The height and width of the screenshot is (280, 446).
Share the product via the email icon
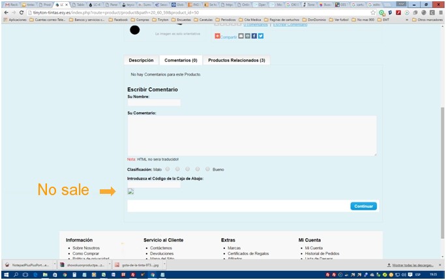(241, 36)
